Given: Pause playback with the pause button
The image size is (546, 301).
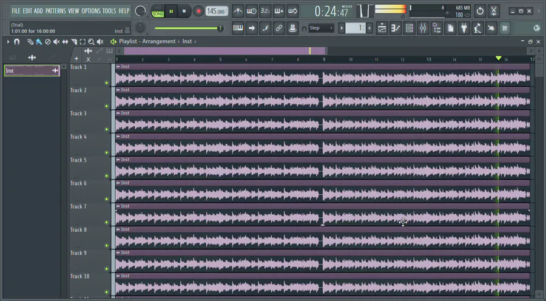Looking at the screenshot, I should click(171, 11).
